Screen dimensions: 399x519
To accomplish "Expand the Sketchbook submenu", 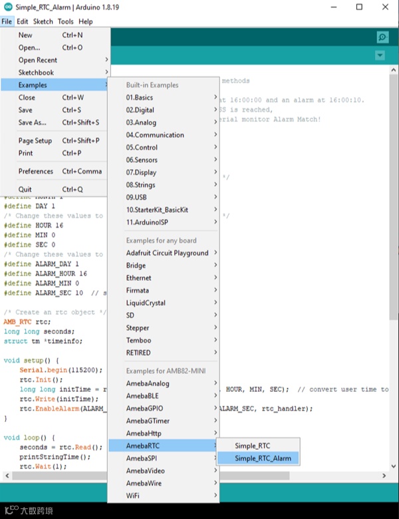I will pos(55,73).
